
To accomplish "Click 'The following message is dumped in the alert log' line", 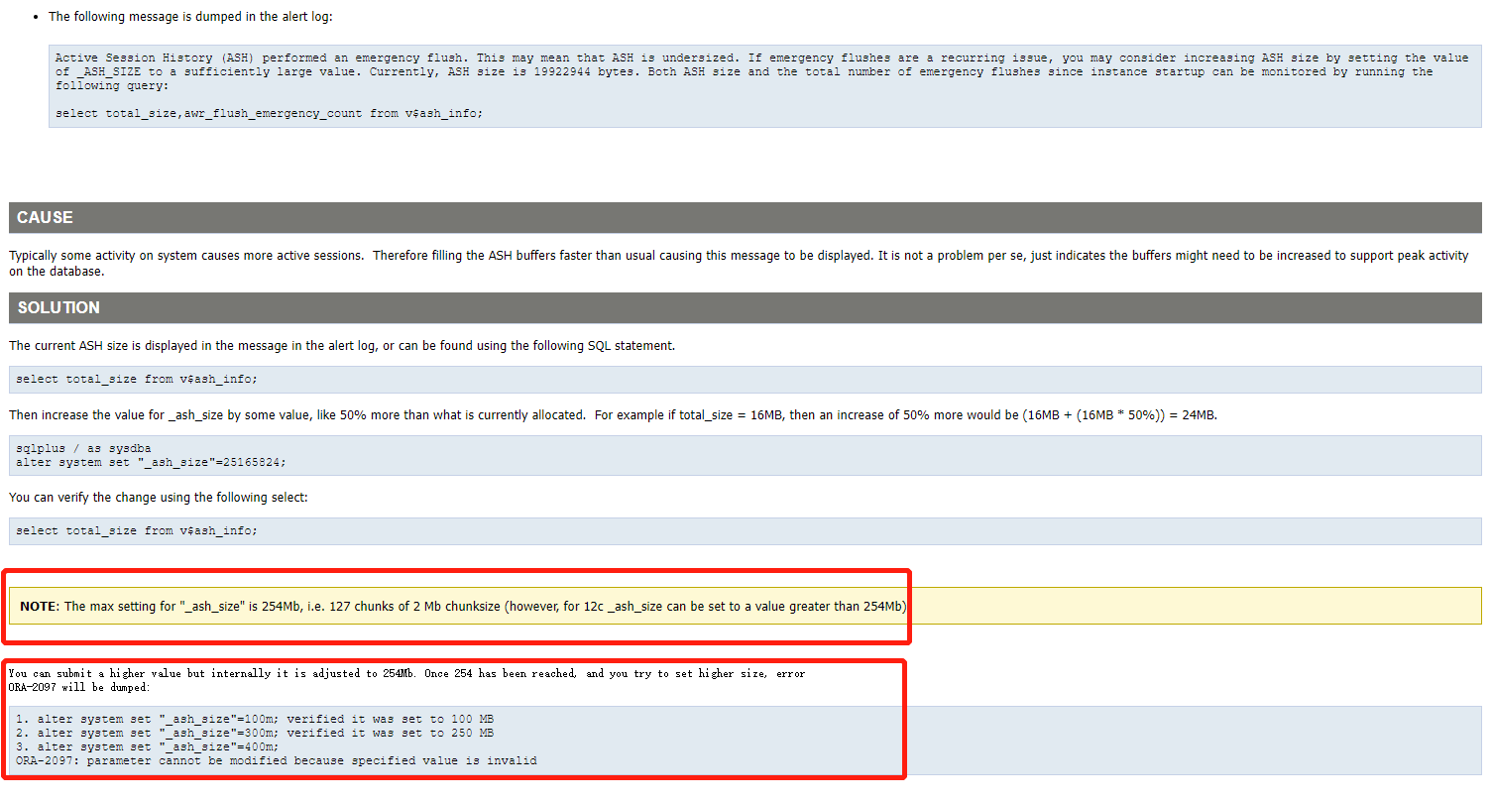I will (x=191, y=17).
